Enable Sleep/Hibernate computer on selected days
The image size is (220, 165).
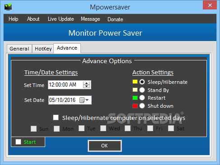tap(56, 118)
